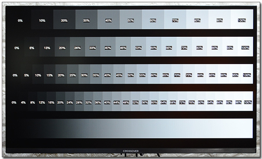Select the 55% gray swatch
Image resolution: width=262 pixels, height=159 pixels.
pos(142,74)
